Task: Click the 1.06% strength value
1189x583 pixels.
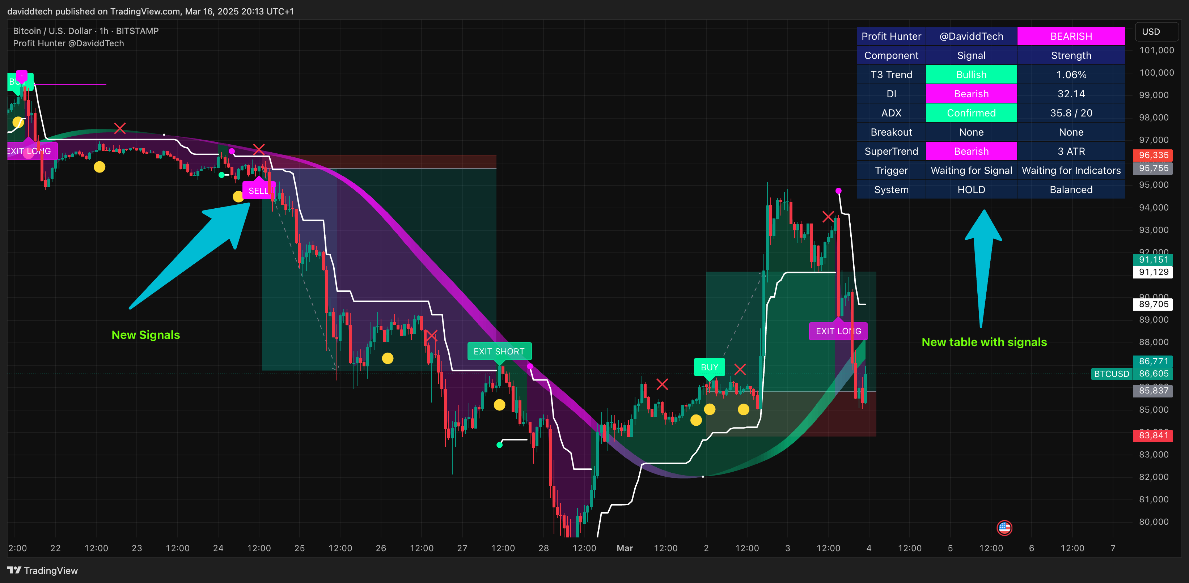Action: point(1071,75)
